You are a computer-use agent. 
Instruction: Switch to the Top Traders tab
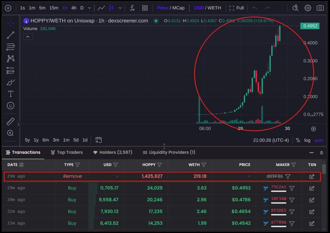67,152
